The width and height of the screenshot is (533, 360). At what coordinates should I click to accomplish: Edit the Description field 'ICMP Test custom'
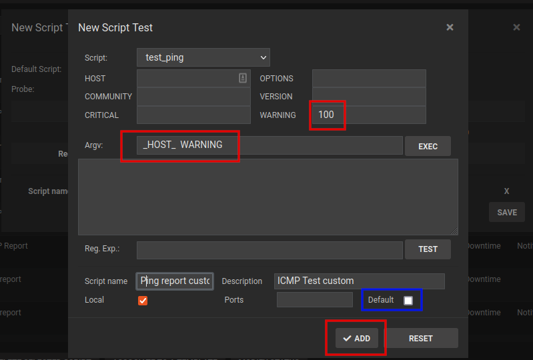pos(359,281)
